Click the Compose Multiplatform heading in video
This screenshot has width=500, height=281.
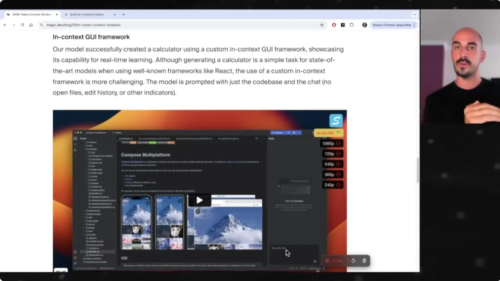[x=145, y=155]
